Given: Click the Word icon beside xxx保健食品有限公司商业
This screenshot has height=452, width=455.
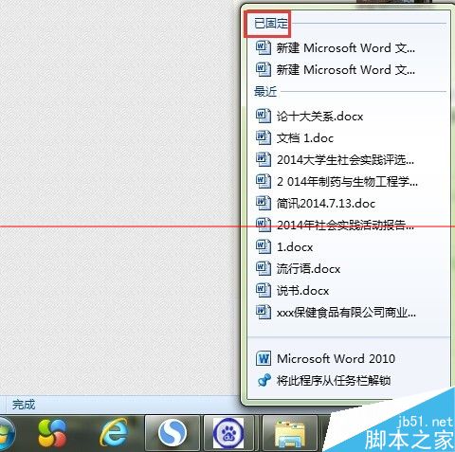Looking at the screenshot, I should tap(264, 312).
